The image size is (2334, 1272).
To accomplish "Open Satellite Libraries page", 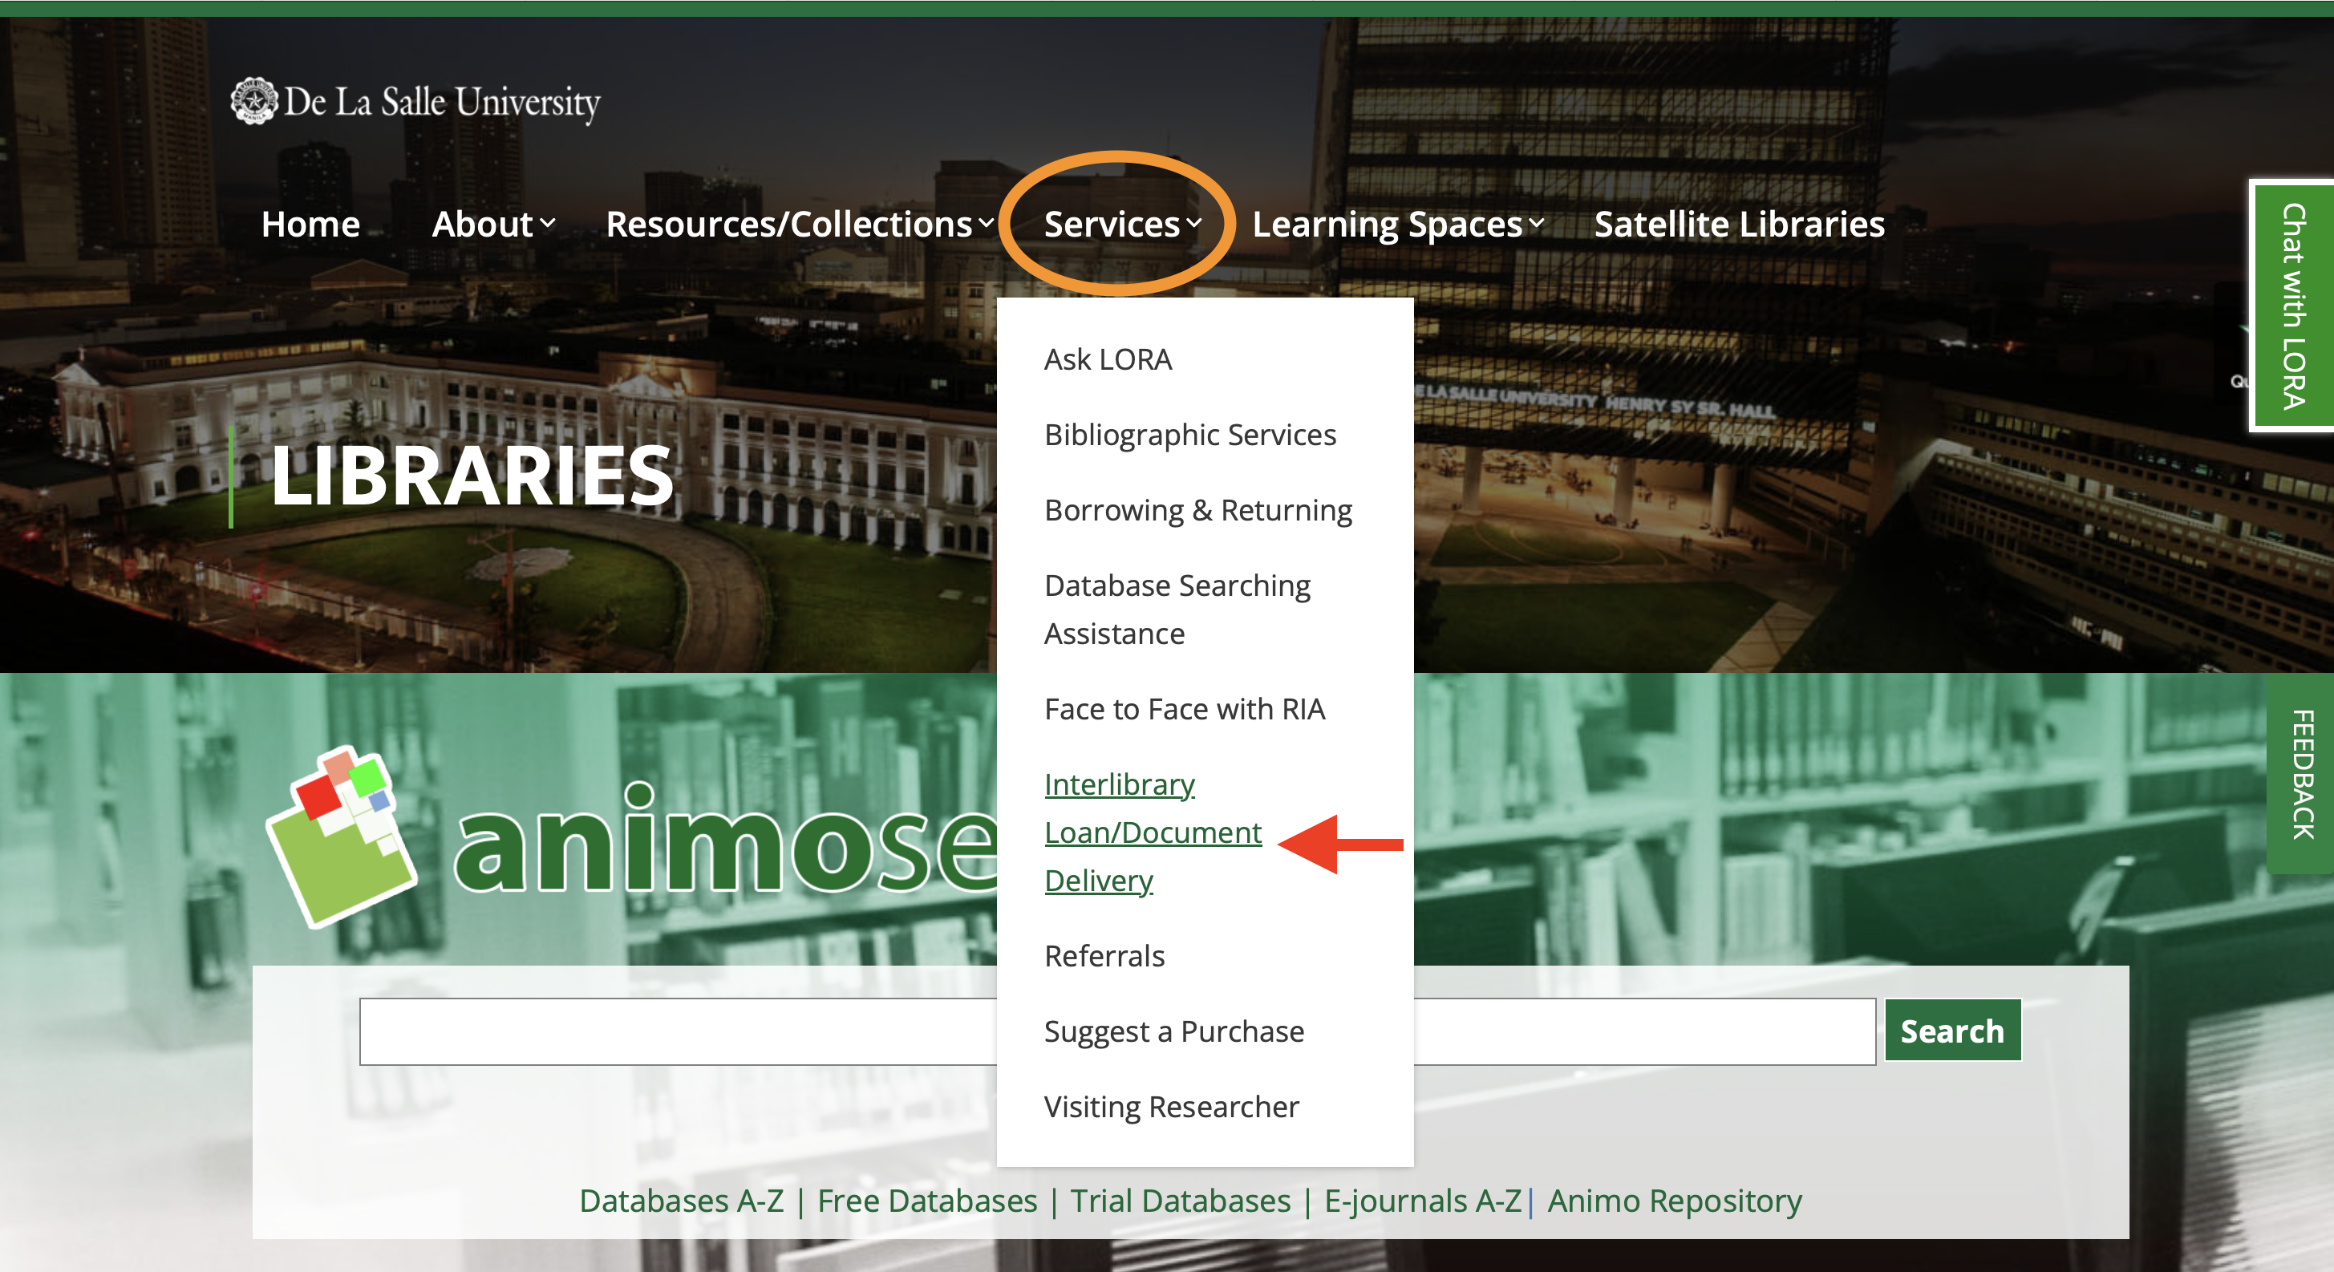I will pyautogui.click(x=1739, y=225).
